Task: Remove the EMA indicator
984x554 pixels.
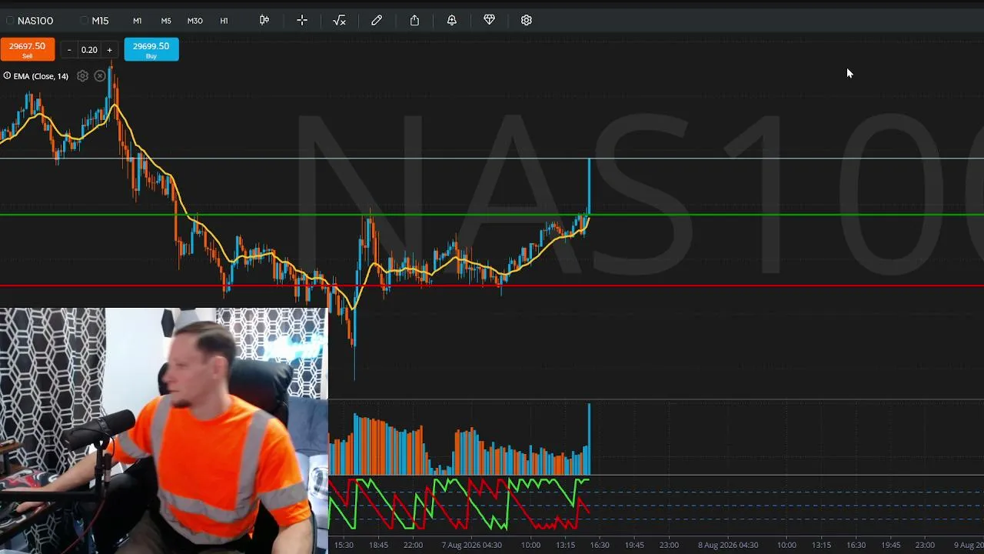Action: tap(100, 76)
